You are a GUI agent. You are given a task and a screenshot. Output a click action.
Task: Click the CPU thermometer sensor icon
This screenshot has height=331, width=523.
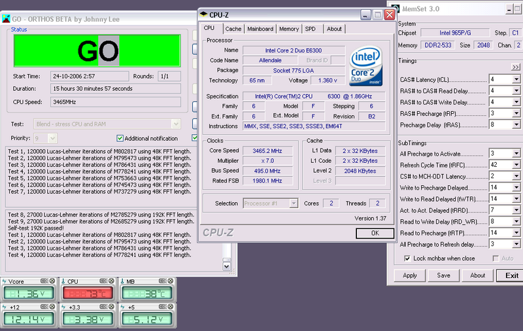pos(63,281)
